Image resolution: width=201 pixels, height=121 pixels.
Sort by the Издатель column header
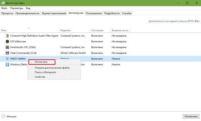point(74,30)
